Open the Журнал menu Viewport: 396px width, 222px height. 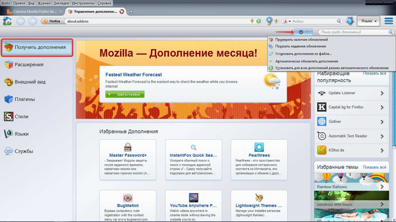[44, 3]
